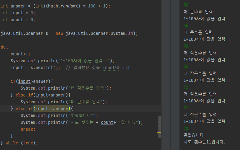Click console '더 작은수를 입력' below 72

[200, 115]
